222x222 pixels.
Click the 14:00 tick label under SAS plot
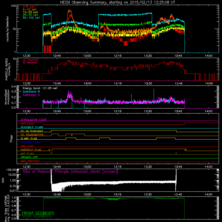pyautogui.click(x=208, y=195)
